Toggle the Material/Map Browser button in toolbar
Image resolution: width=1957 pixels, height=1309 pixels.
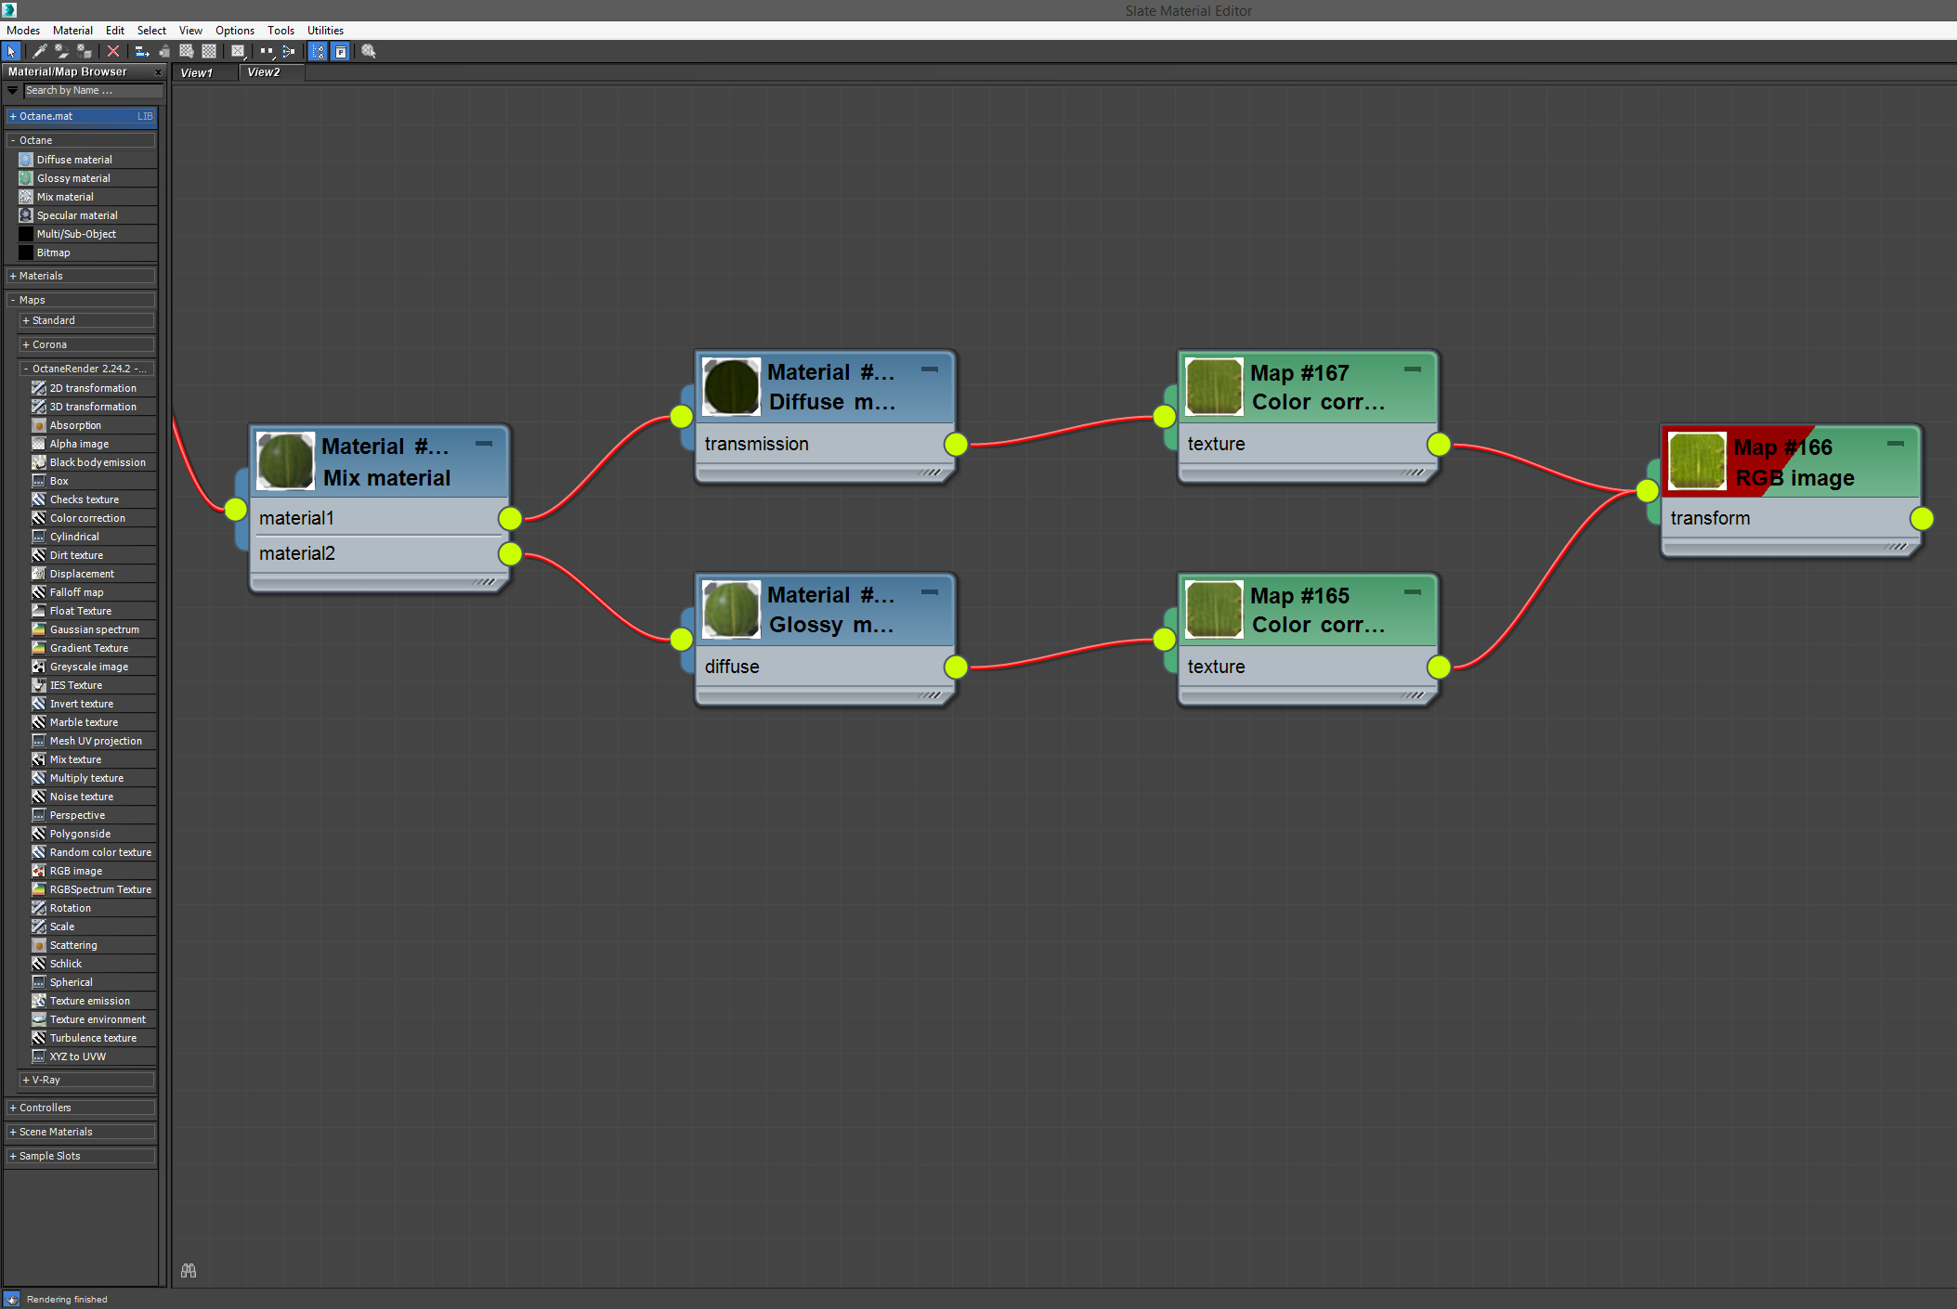pyautogui.click(x=318, y=52)
